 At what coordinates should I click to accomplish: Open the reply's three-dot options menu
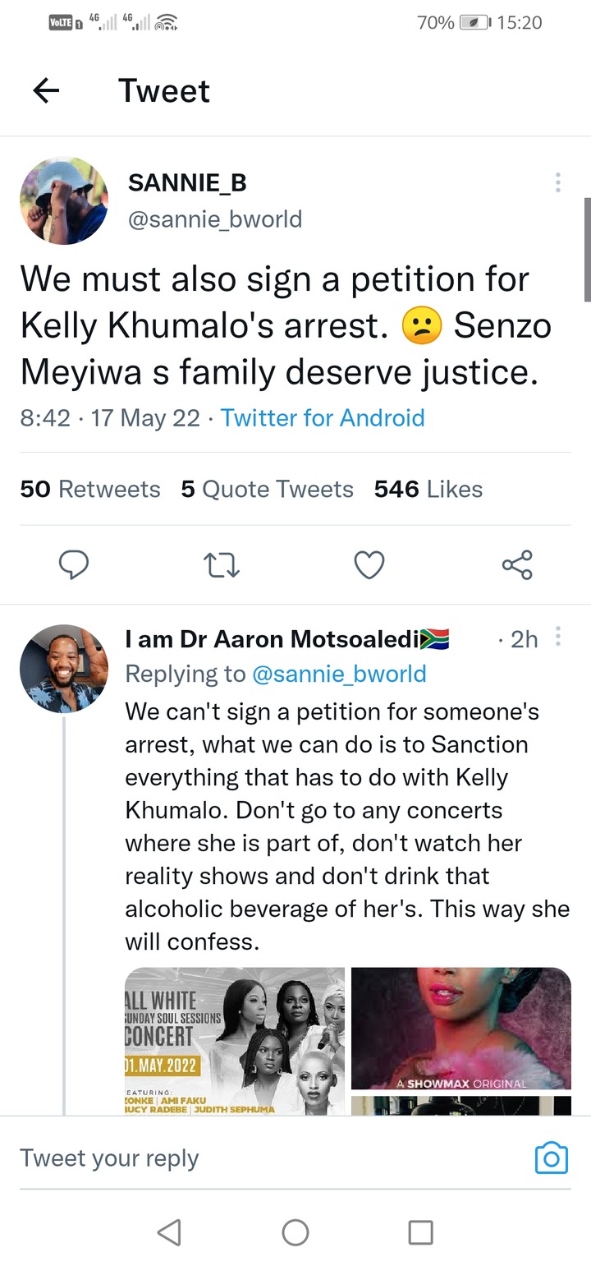(558, 637)
